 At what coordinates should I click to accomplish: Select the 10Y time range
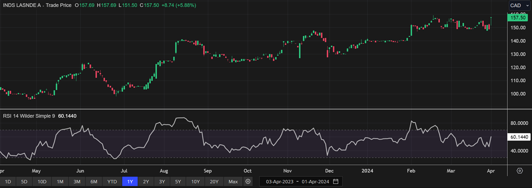point(195,182)
